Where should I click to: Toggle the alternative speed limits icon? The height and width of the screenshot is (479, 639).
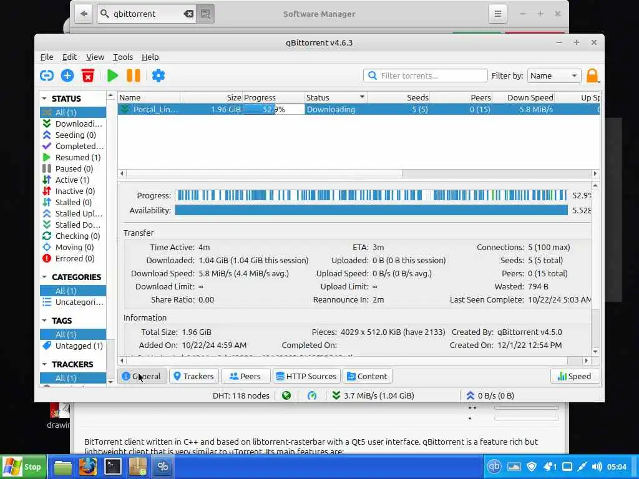click(312, 395)
